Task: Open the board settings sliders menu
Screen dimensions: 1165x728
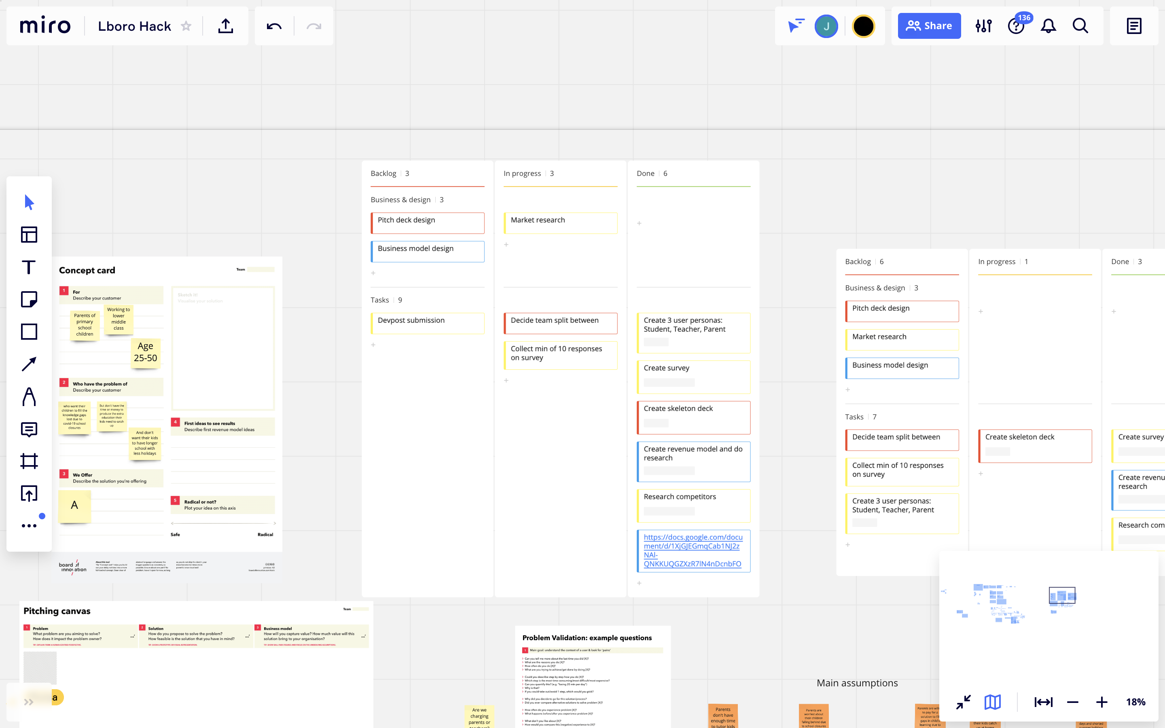Action: point(983,26)
